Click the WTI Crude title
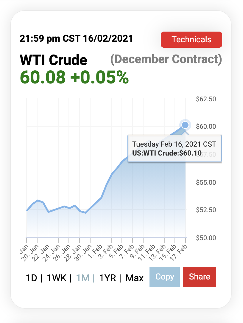 pyautogui.click(x=54, y=60)
